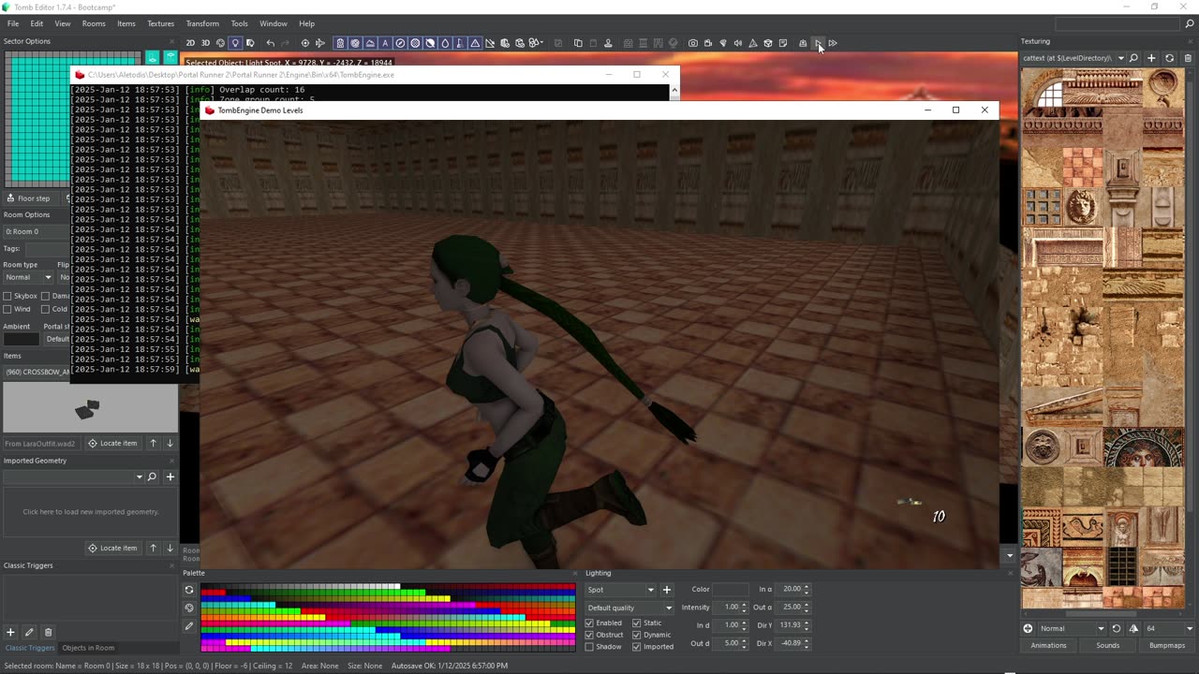Click the palette refresh icon
This screenshot has height=674, width=1199.
[189, 590]
